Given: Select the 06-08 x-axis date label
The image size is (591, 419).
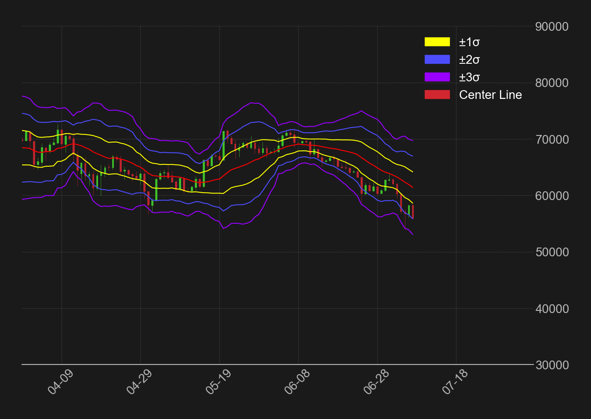Looking at the screenshot, I should point(297,382).
